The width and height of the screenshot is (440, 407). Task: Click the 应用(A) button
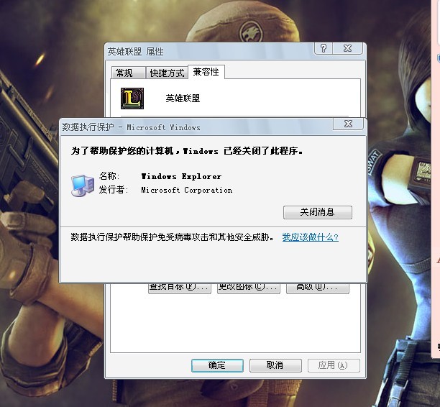[x=334, y=365]
